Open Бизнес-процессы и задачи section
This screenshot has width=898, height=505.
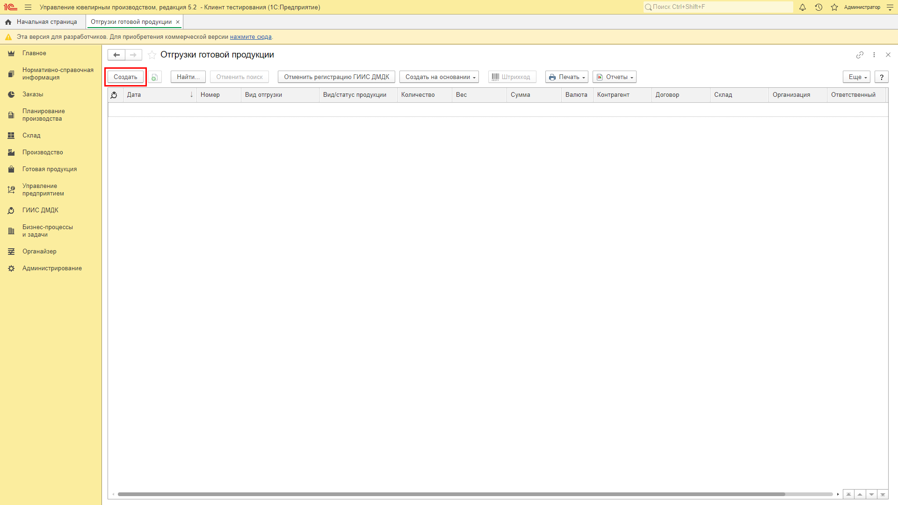[51, 231]
